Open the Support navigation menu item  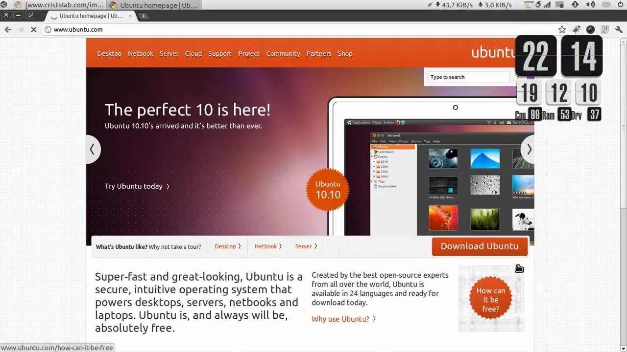coord(219,53)
